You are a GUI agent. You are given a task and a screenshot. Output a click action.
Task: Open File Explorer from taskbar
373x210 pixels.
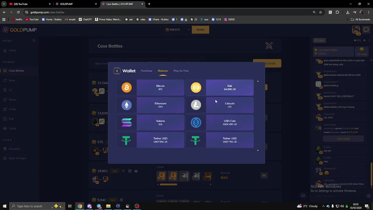coord(108,206)
